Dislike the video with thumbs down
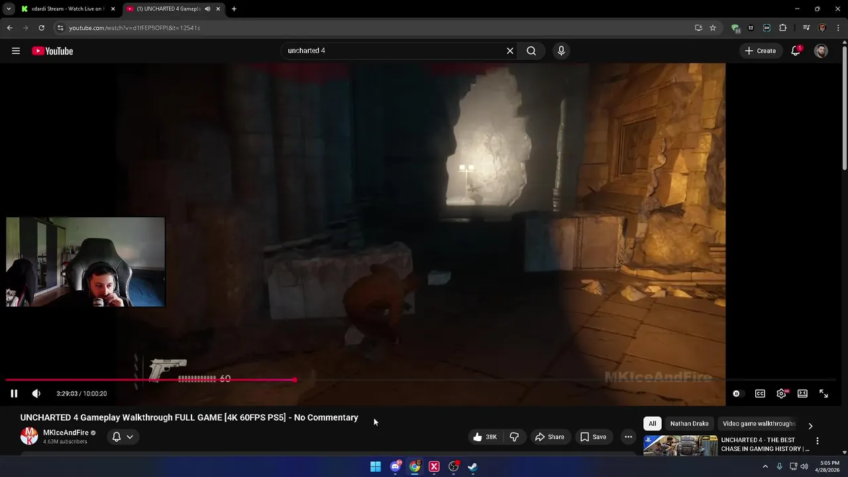 pyautogui.click(x=514, y=437)
